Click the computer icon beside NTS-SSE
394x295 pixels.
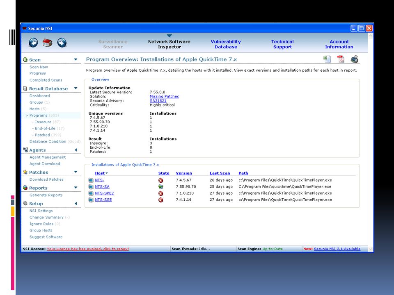pos(91,200)
